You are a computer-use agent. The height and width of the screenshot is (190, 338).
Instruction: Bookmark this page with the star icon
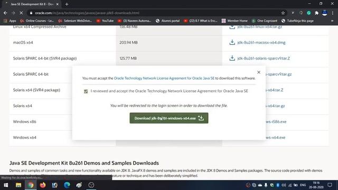[x=283, y=13]
